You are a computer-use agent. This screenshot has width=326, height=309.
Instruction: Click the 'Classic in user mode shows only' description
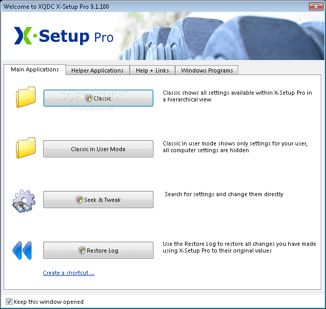[x=235, y=147]
